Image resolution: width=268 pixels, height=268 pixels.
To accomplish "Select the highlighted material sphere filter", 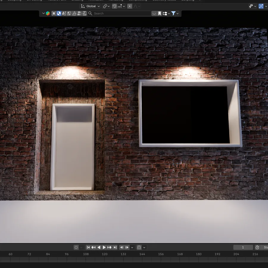I will click(x=59, y=13).
